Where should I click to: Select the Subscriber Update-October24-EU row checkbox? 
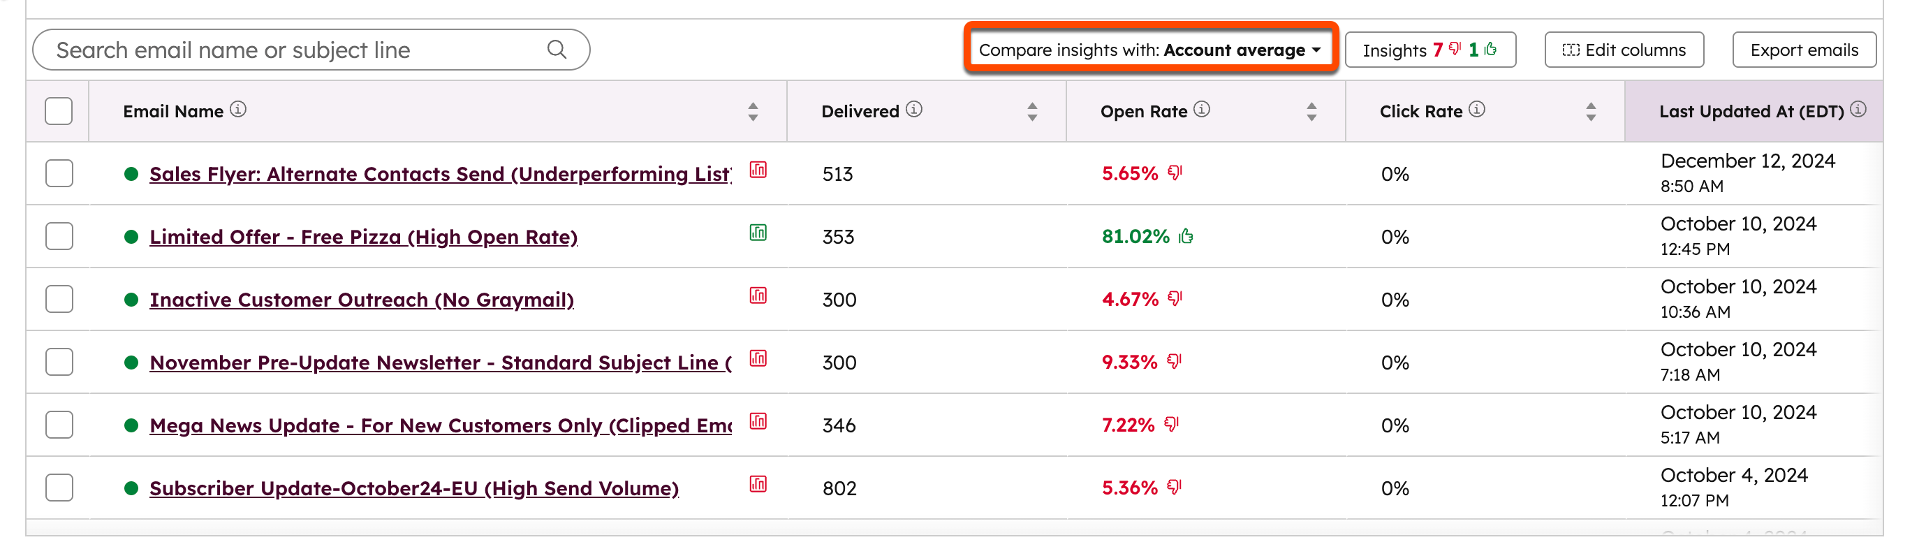pyautogui.click(x=59, y=488)
